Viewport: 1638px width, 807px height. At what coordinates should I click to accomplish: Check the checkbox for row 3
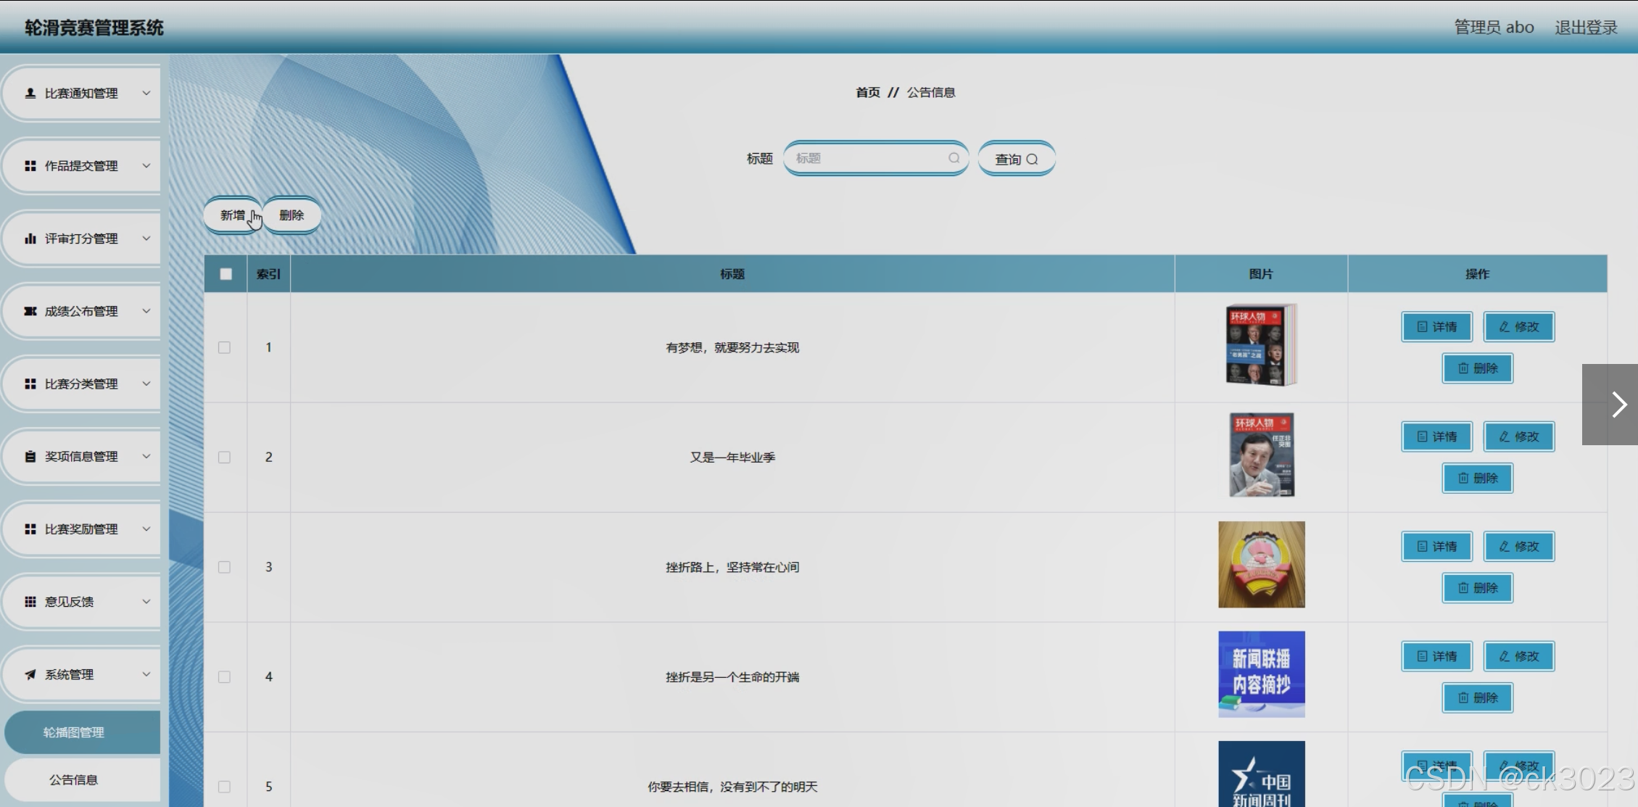[225, 567]
